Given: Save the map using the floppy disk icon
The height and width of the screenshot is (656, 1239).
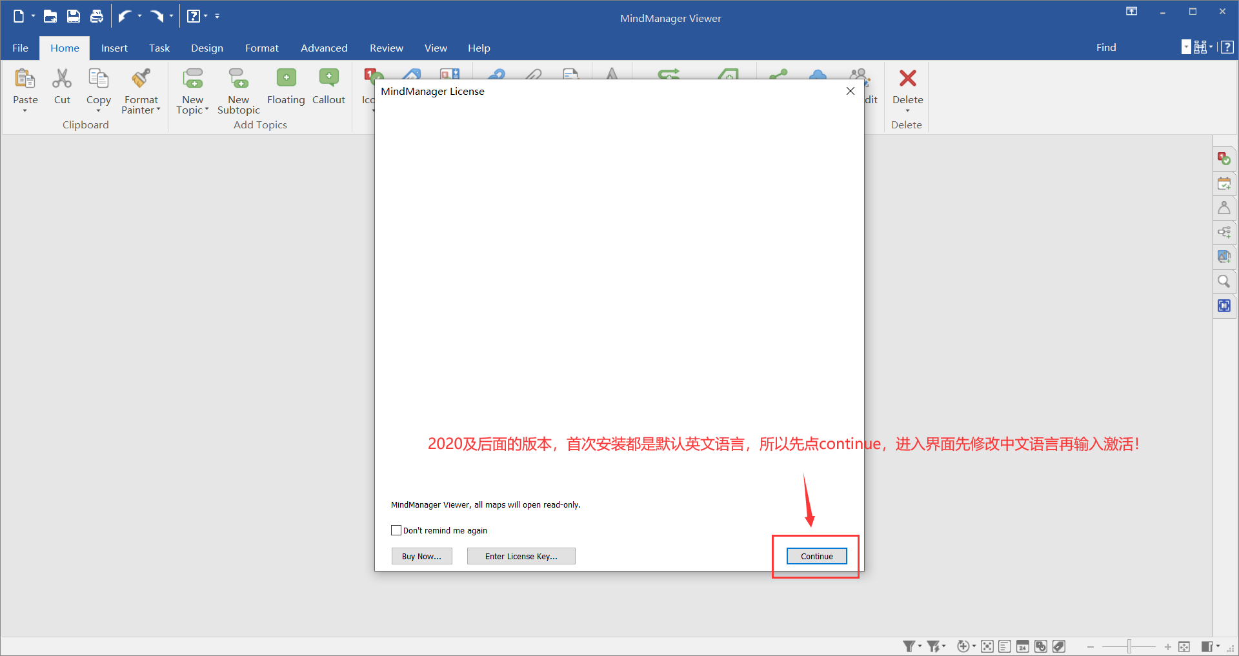Looking at the screenshot, I should click(74, 16).
